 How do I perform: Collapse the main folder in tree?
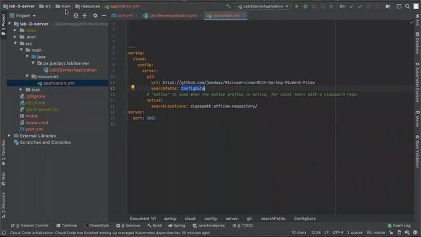coord(21,50)
